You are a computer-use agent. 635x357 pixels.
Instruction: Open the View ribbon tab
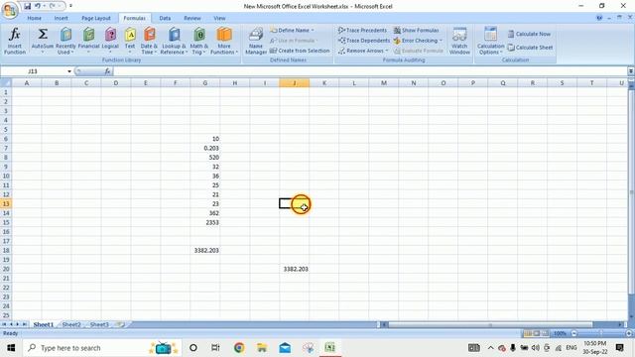tap(219, 18)
